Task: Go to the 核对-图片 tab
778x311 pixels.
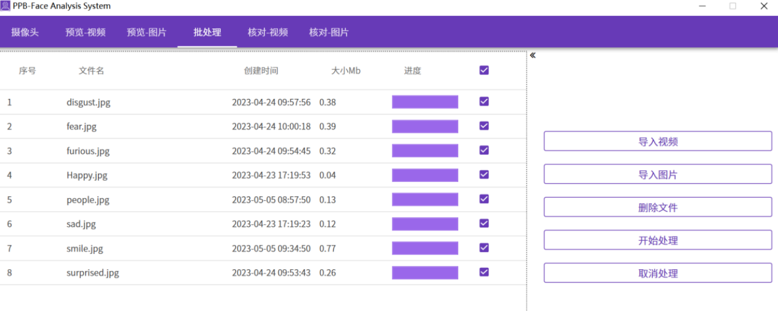Action: click(329, 33)
